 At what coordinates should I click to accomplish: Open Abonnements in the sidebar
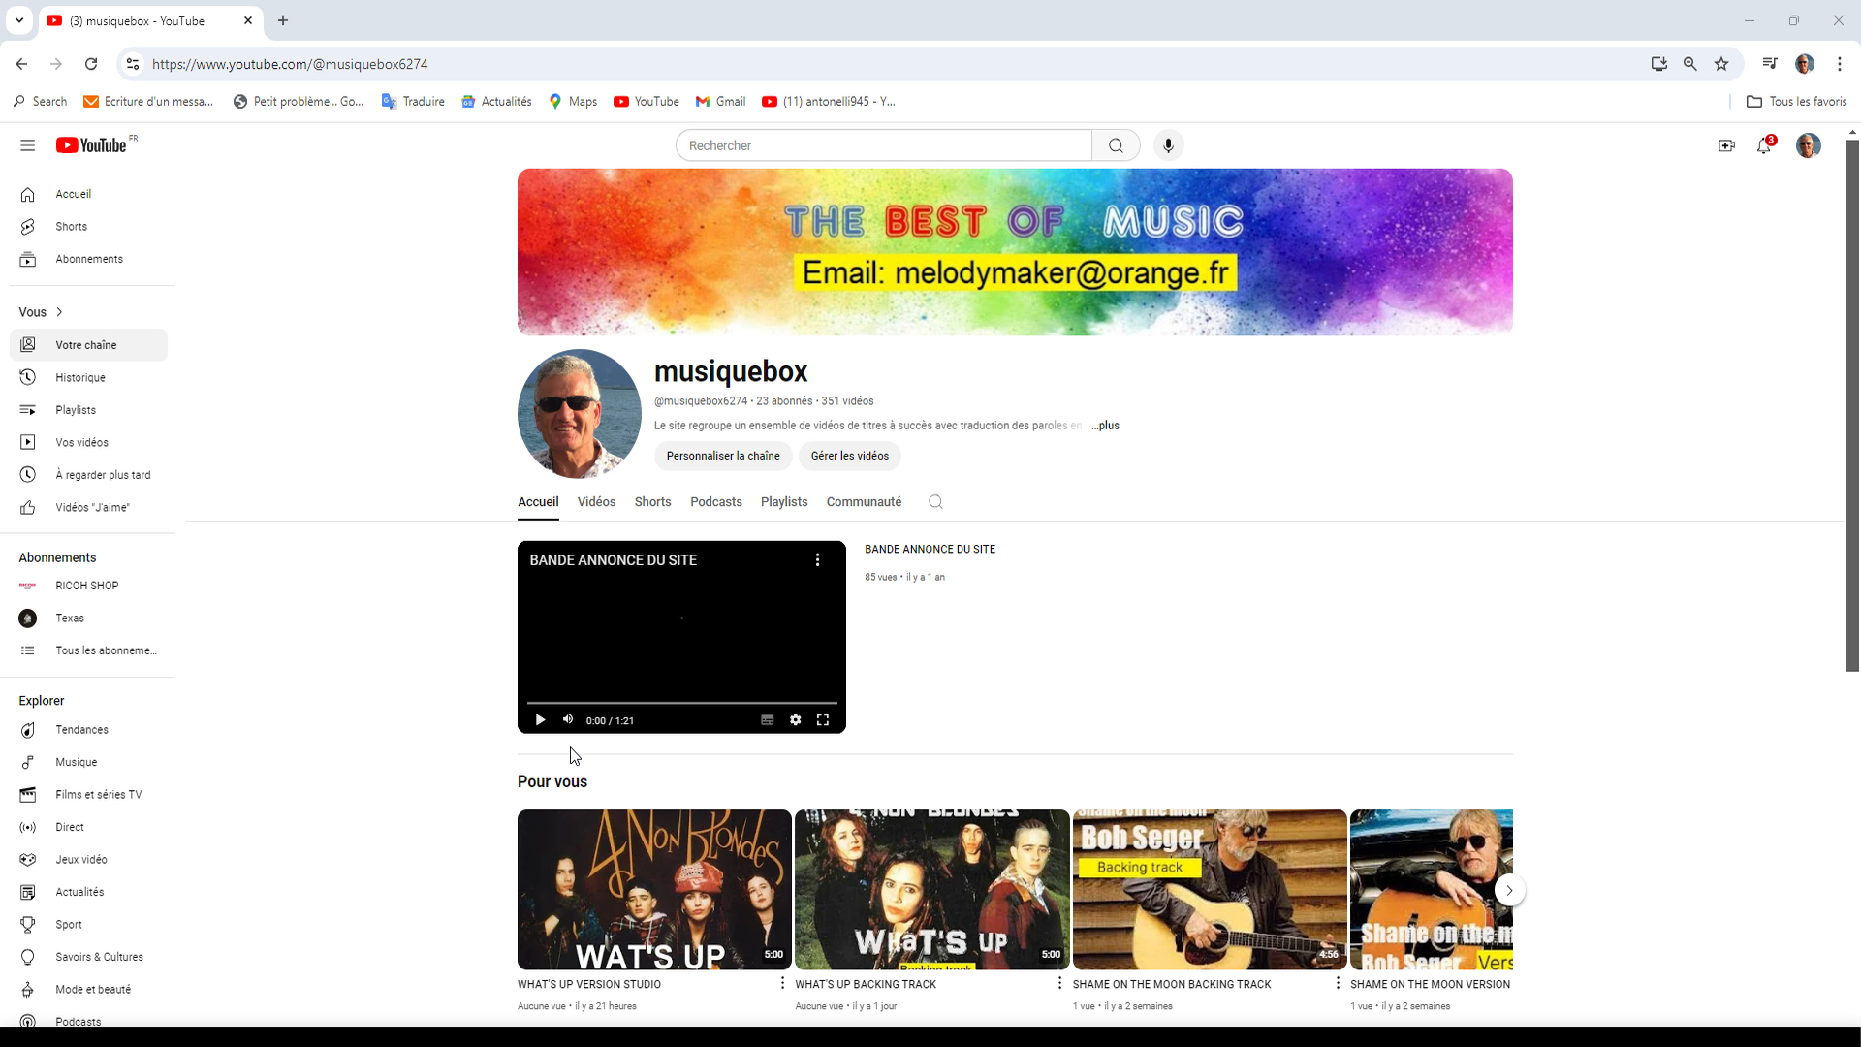click(88, 259)
